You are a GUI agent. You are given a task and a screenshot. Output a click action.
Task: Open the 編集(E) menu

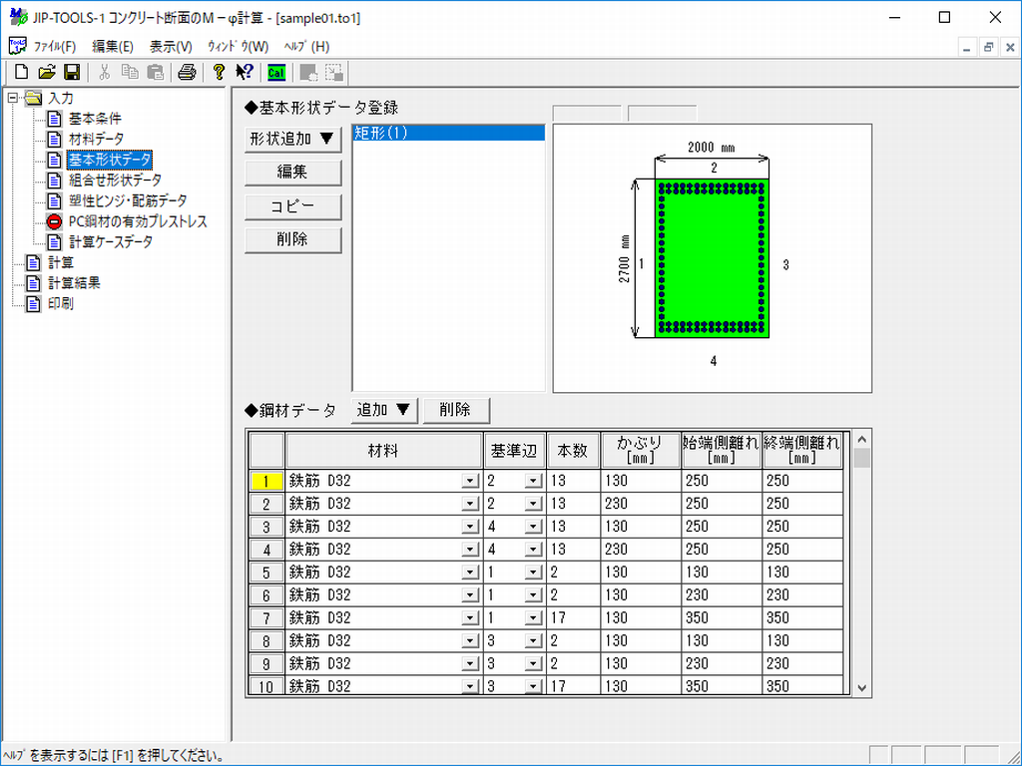point(112,46)
